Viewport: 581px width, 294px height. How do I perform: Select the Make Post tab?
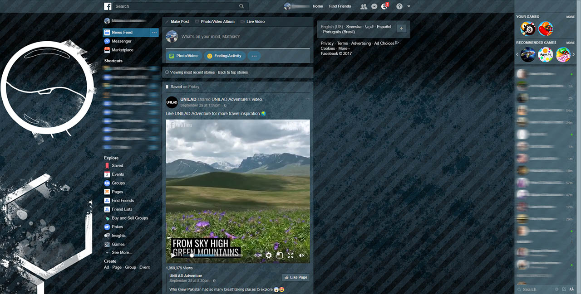(177, 22)
